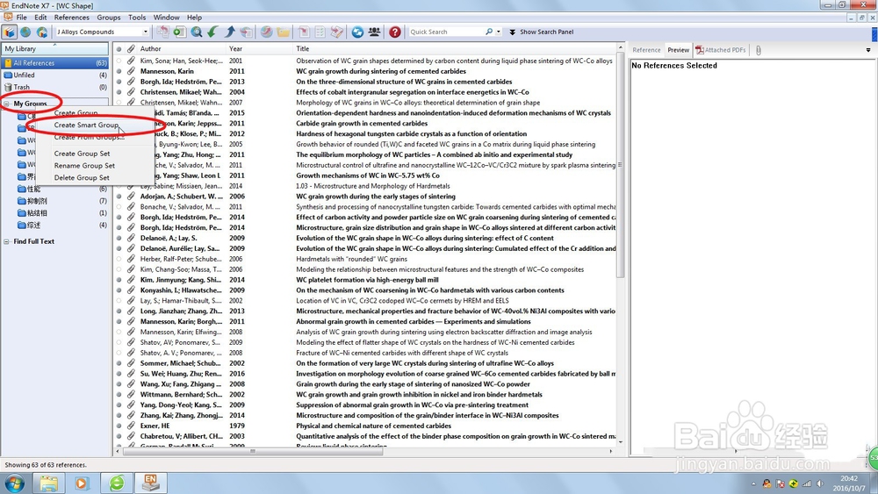Toggle read status dot for Sommer, Michael row
Image resolution: width=878 pixels, height=494 pixels.
click(x=119, y=363)
